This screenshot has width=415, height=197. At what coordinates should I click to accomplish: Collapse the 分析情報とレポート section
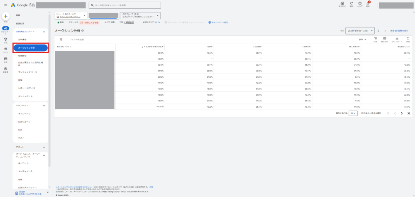tap(44, 32)
